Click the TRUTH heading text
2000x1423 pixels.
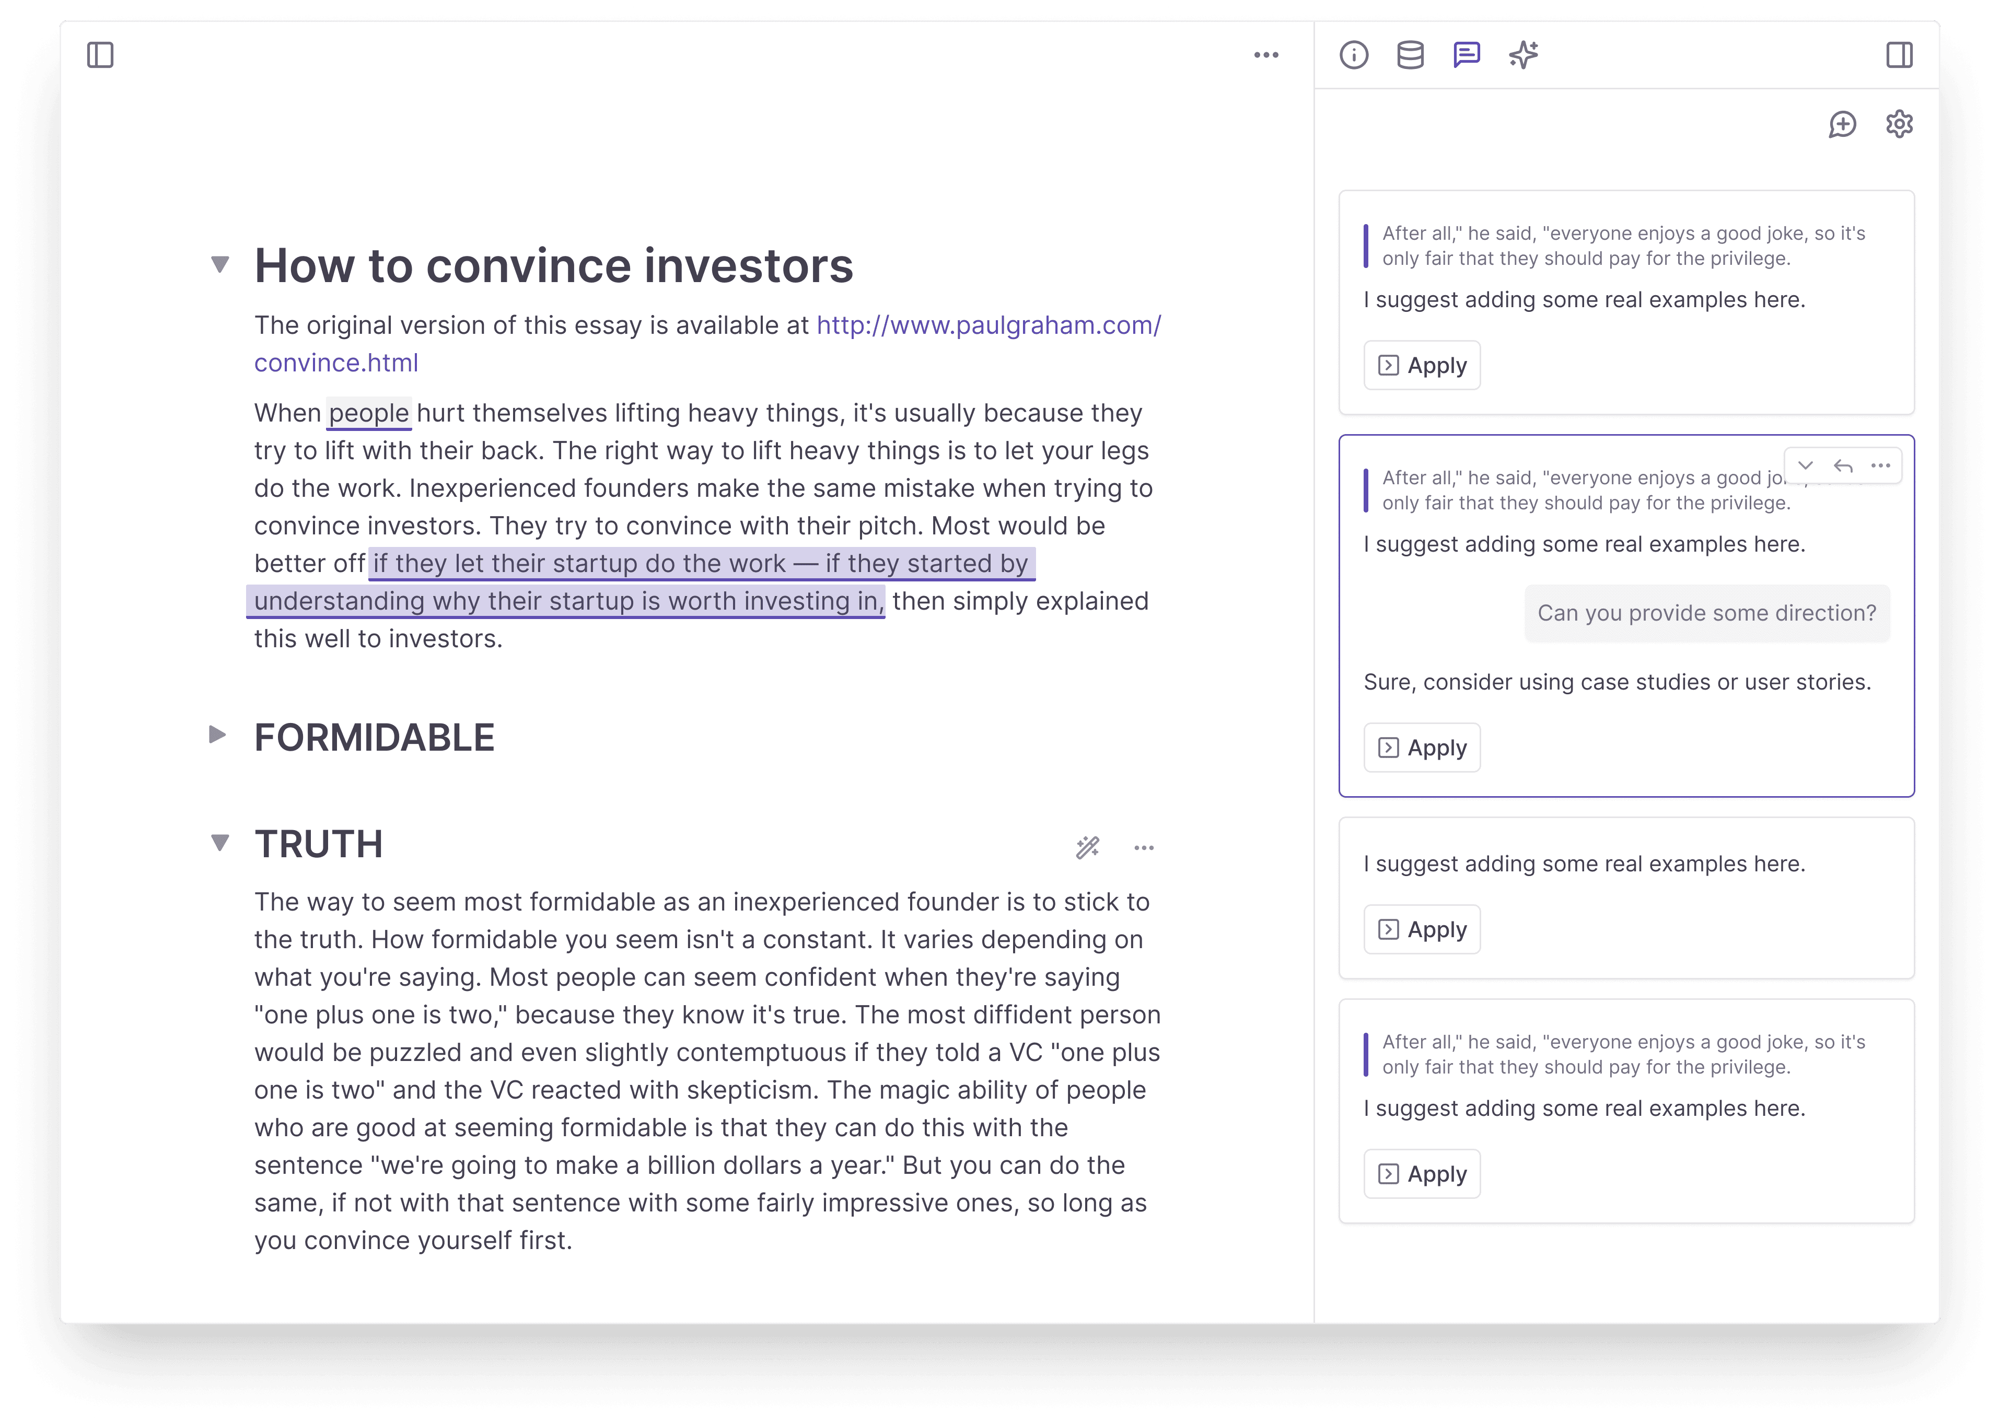coord(319,844)
